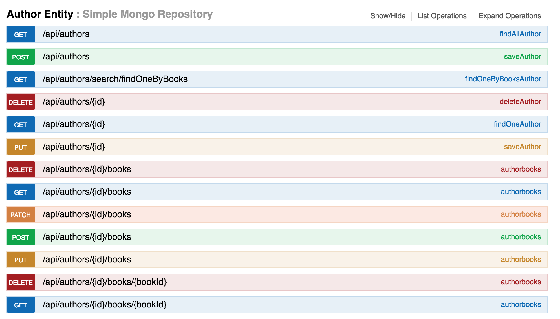Open the /api/authors/{id}/books path in the GET row
560x319 pixels.
coord(87,192)
